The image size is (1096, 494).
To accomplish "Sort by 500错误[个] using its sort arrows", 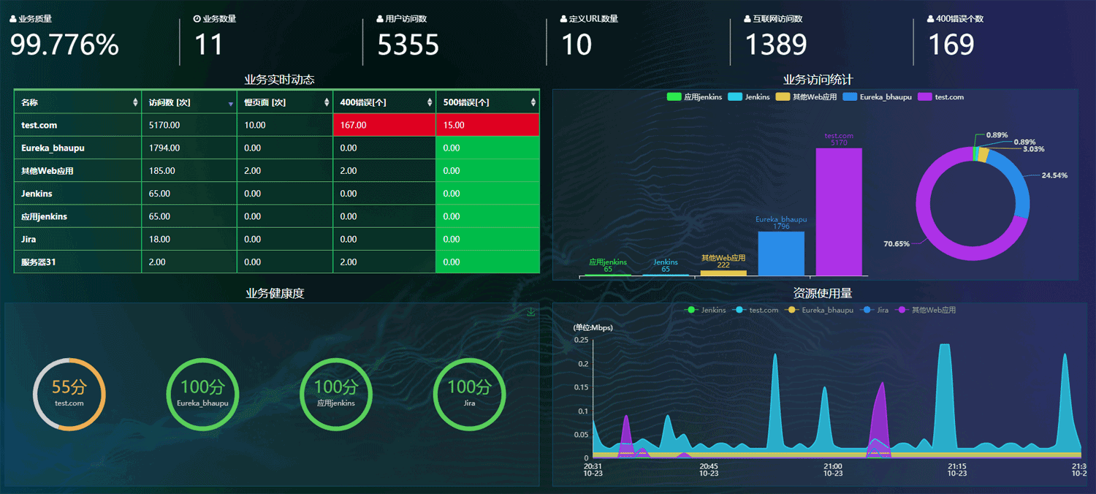I will [x=533, y=103].
